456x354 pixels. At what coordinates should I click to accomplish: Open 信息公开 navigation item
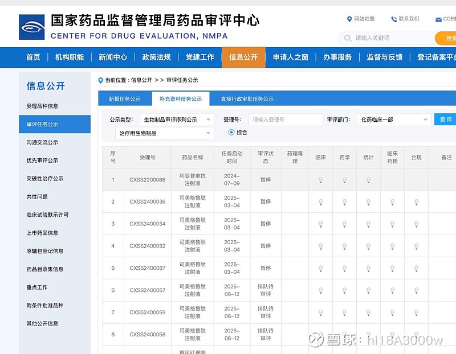(243, 57)
